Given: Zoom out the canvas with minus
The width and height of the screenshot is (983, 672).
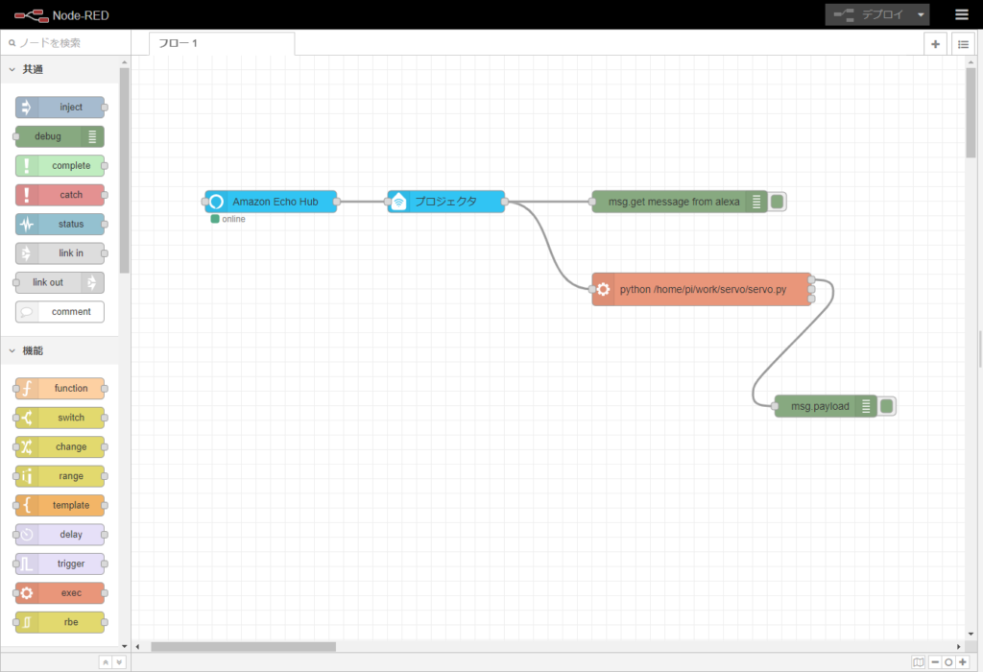Looking at the screenshot, I should click(936, 661).
